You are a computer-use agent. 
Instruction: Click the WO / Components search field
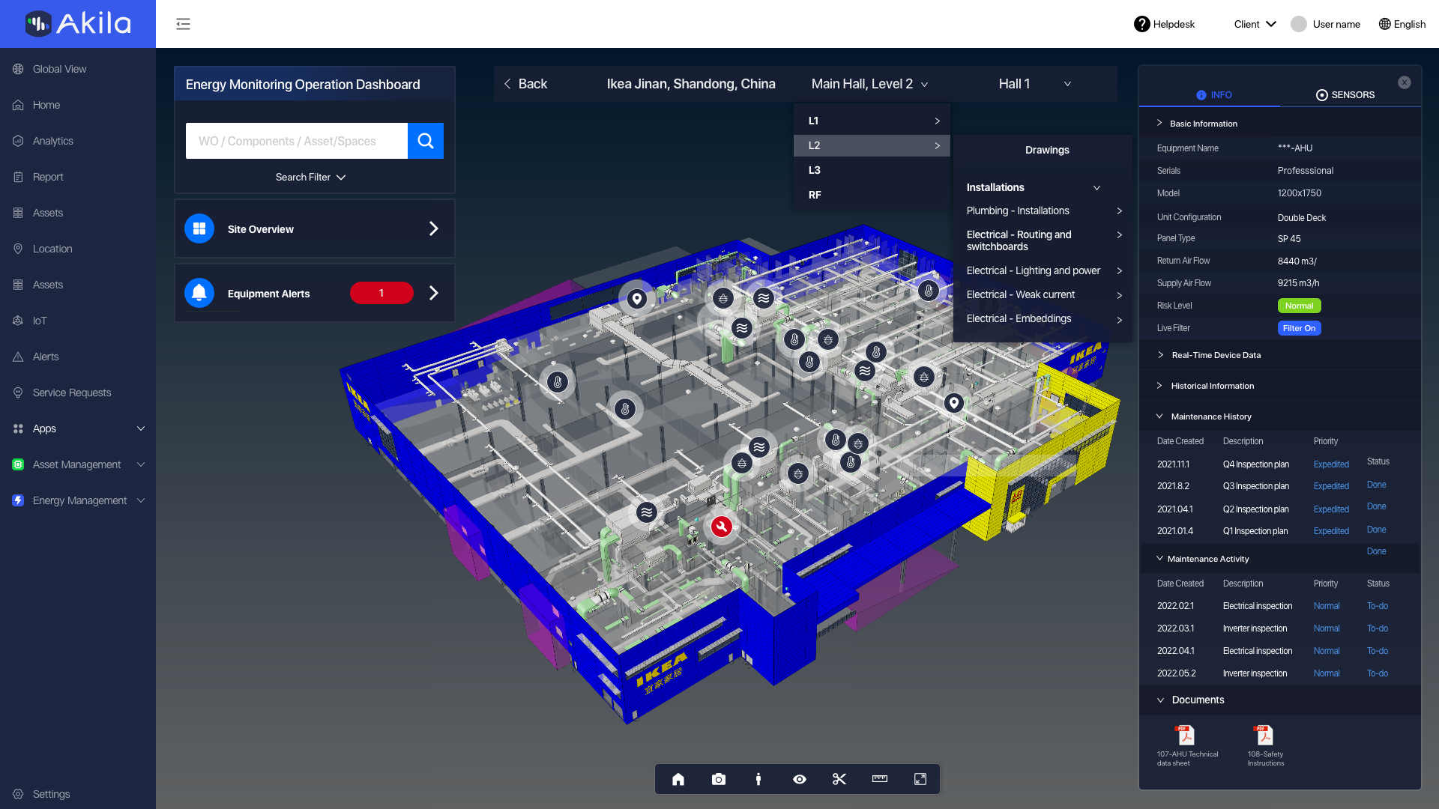pos(297,141)
